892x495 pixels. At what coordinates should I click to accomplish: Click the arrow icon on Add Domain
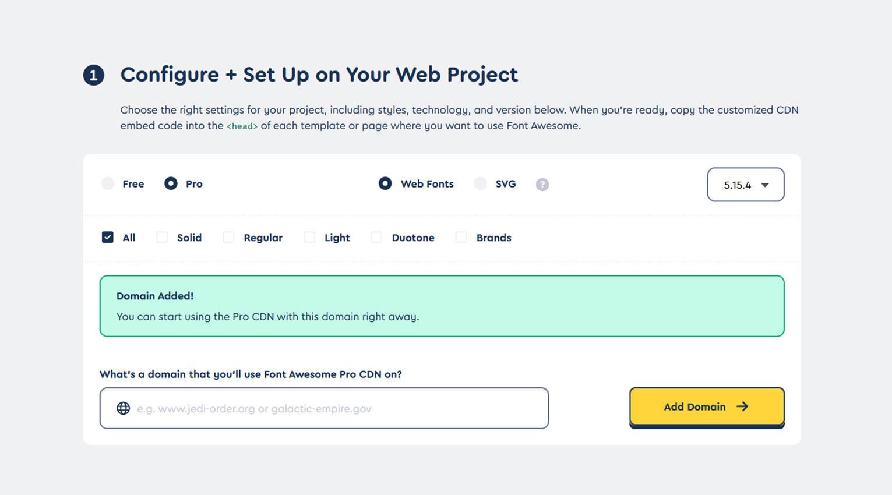[x=742, y=406]
